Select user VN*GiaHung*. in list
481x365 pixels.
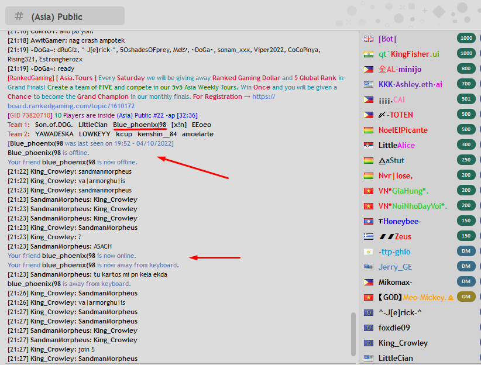[x=403, y=191]
